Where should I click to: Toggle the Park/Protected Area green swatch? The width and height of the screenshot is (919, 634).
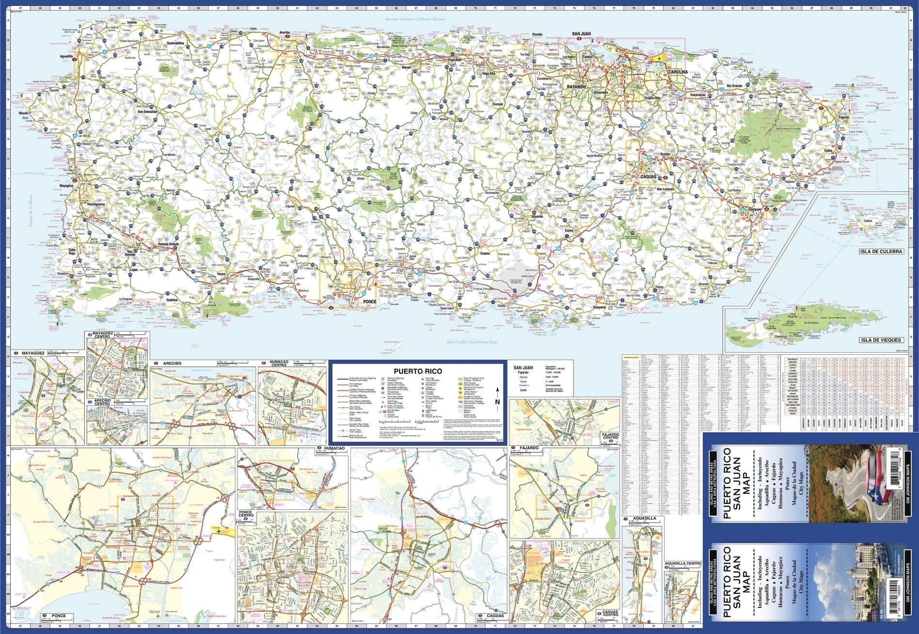[x=460, y=379]
